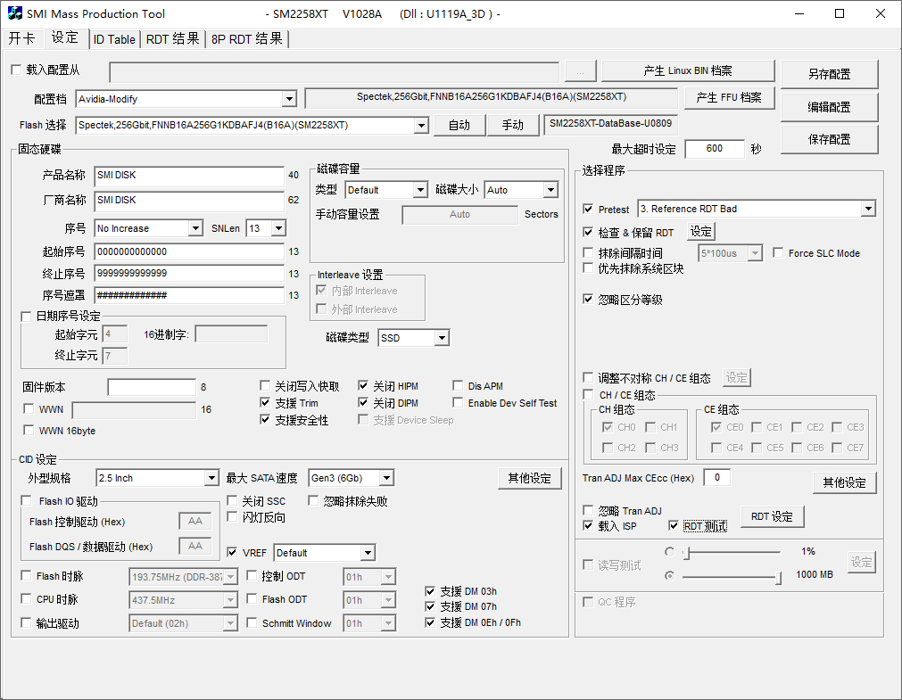Switch to the ID Table tab
Image resolution: width=902 pixels, height=700 pixels.
click(114, 39)
